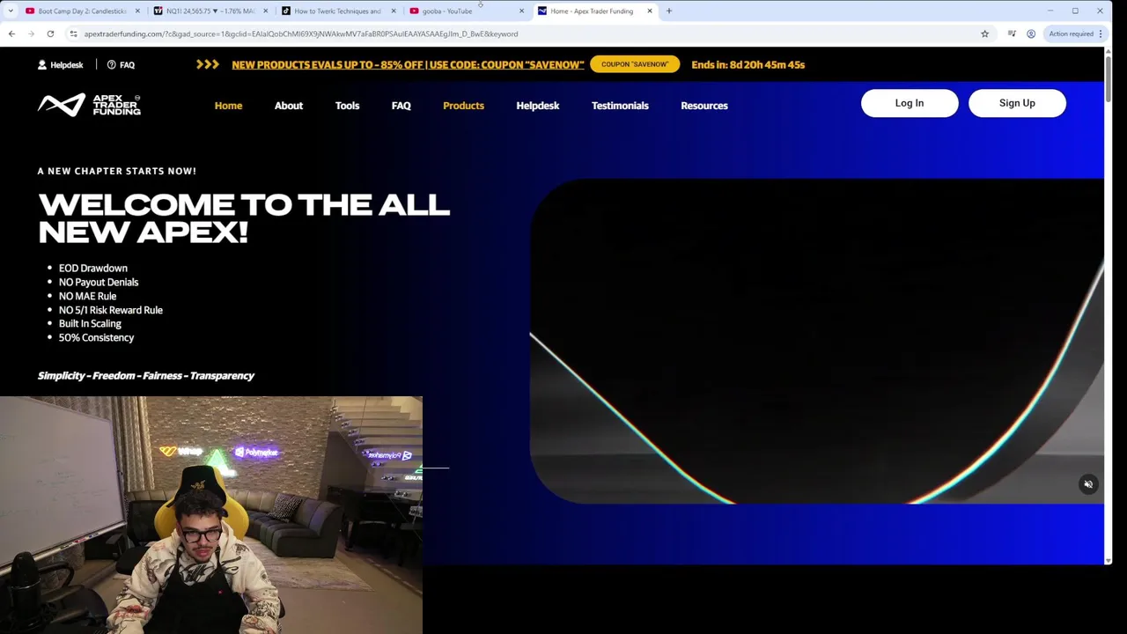Open media control icon in browser toolbar

(1012, 33)
